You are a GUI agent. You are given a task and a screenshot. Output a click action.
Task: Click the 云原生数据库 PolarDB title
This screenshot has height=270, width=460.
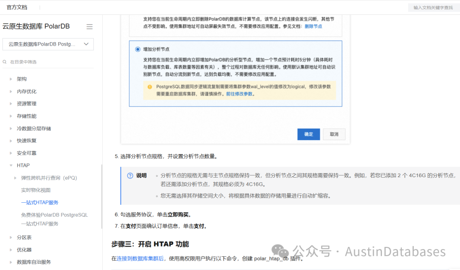(36, 26)
